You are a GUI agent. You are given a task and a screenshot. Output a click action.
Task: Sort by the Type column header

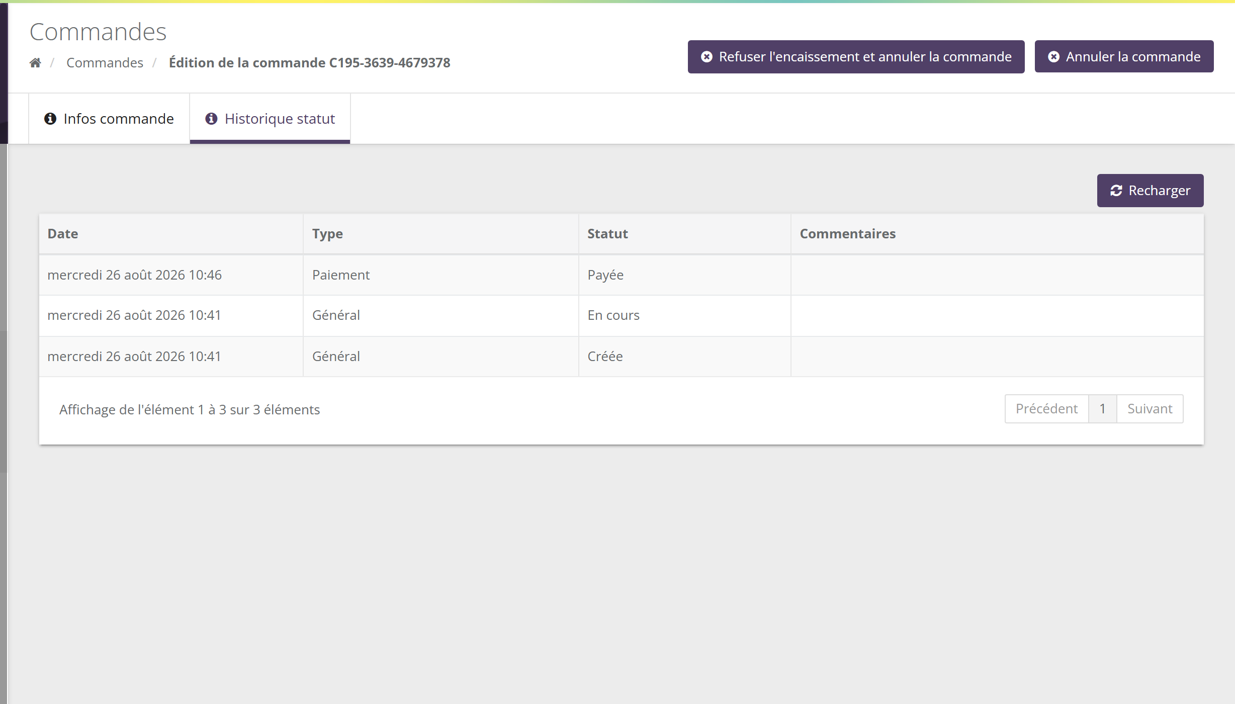[441, 234]
